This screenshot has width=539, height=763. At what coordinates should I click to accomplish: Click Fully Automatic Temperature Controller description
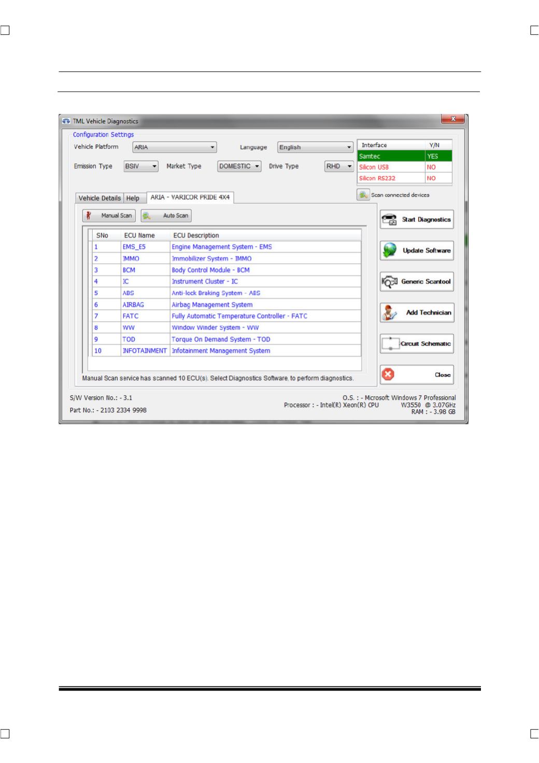pyautogui.click(x=239, y=316)
